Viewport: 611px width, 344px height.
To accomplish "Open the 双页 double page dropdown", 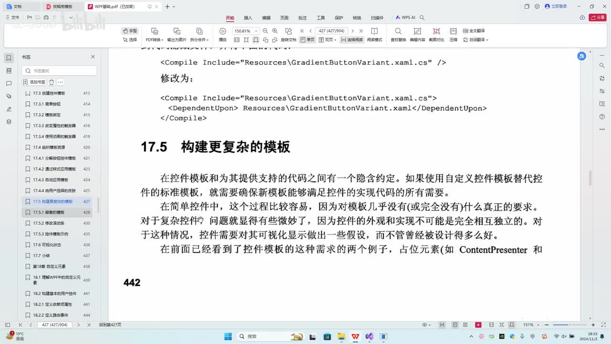I will click(x=328, y=40).
